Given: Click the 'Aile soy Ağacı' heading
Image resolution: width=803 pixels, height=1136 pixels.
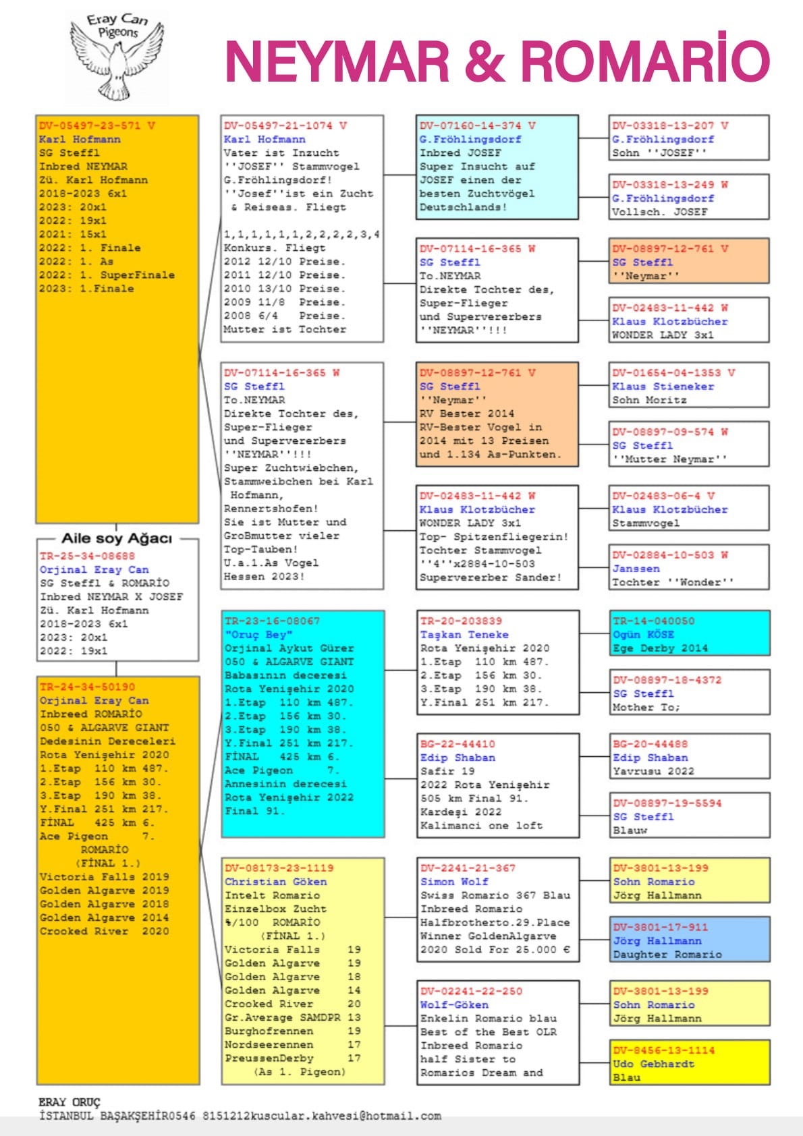Looking at the screenshot, I should click(x=117, y=538).
